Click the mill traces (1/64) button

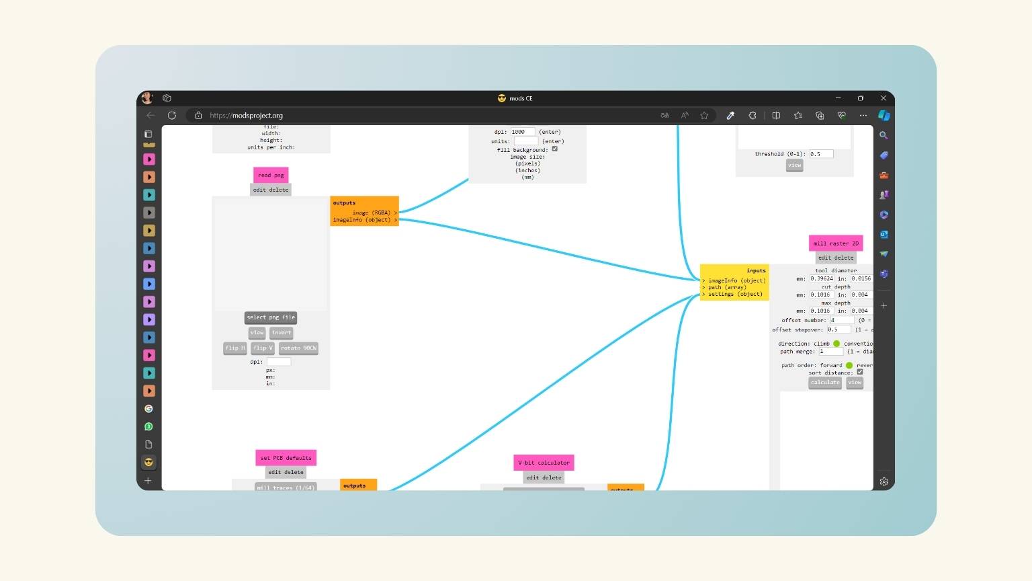coord(286,487)
